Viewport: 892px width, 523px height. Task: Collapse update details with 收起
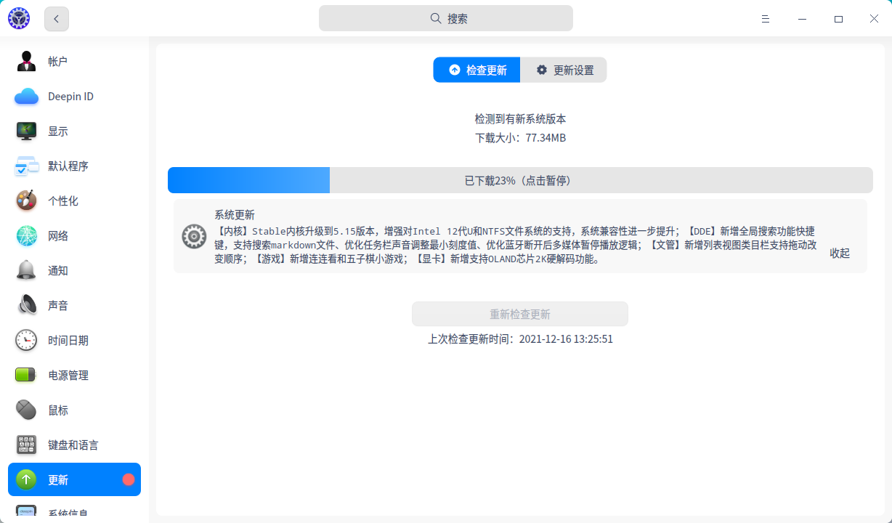click(x=840, y=253)
